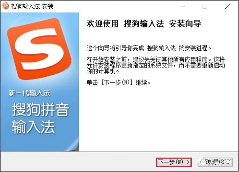Click the 输入法 line in the blue banner
The image size is (239, 172).
pyautogui.click(x=34, y=127)
